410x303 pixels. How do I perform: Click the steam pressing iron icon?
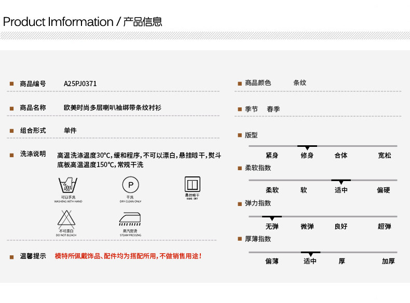pos(130,219)
